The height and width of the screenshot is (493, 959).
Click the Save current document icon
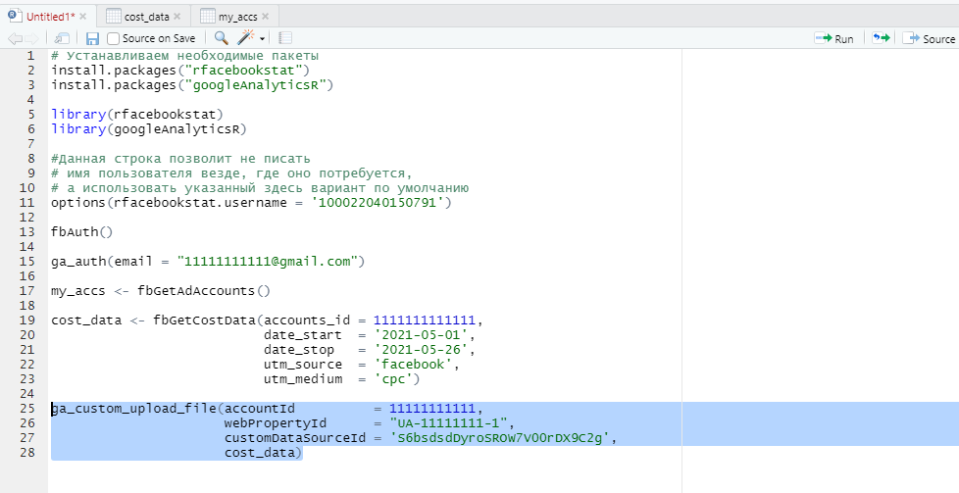(x=92, y=38)
